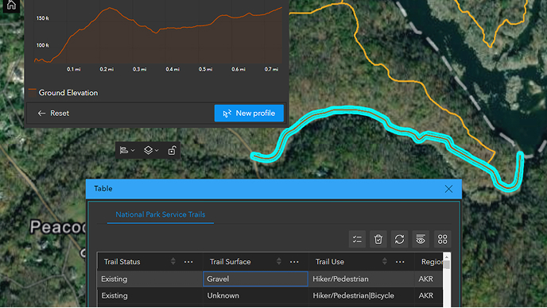Click the table vertical scrollbar thumb
Viewport: 547px width, 308px height.
447,264
